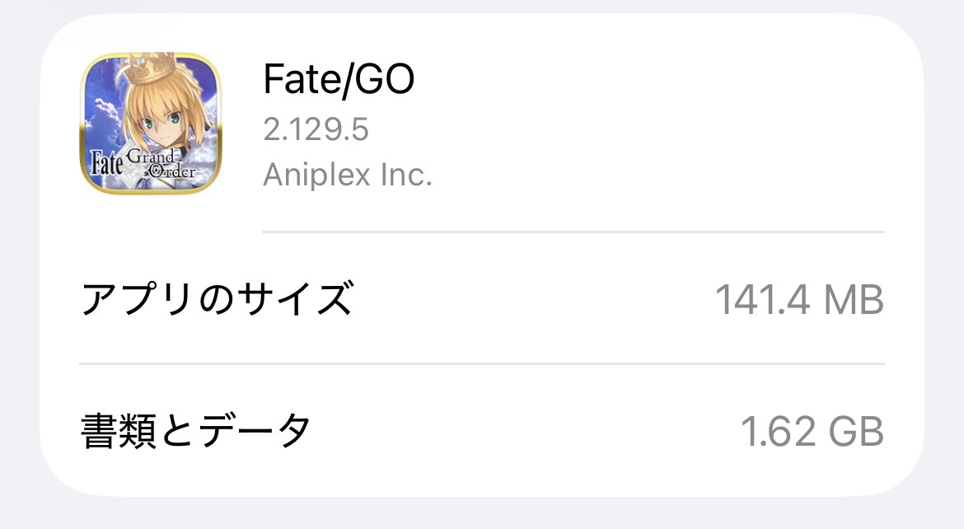The width and height of the screenshot is (964, 529).
Task: Click the 1.62 GB data size value
Action: 812,432
